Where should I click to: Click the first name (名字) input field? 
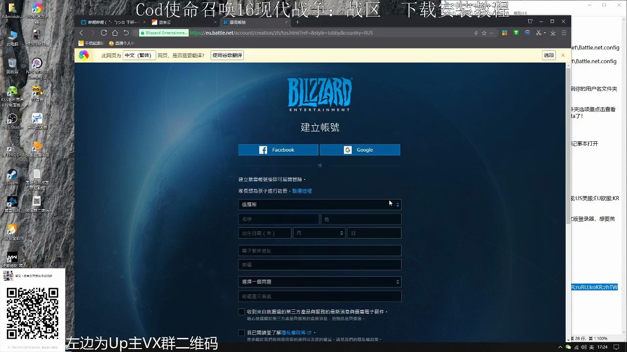click(279, 219)
